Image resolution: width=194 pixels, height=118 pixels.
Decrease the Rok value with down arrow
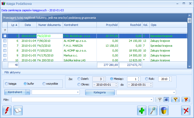[170, 80]
